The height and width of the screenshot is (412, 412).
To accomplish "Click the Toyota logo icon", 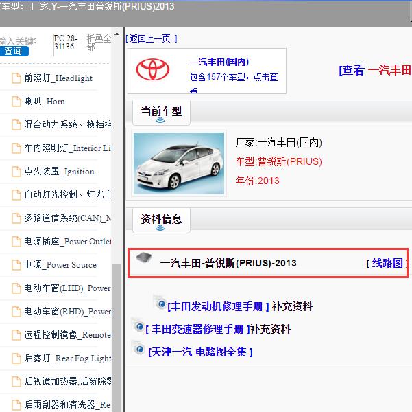I will [153, 69].
